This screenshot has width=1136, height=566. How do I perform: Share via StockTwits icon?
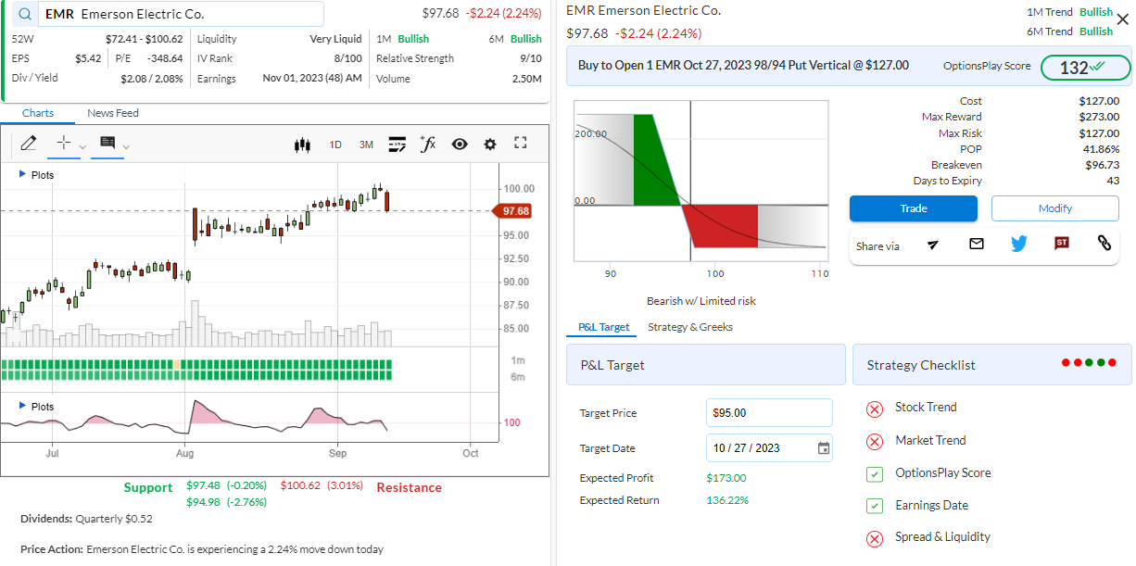1062,243
